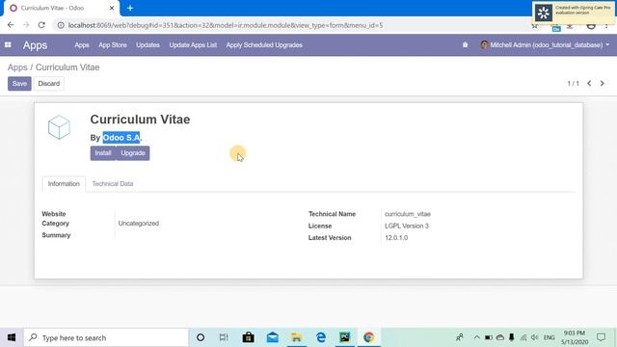Click the browser address bar URL
617x347 pixels.
(x=226, y=25)
